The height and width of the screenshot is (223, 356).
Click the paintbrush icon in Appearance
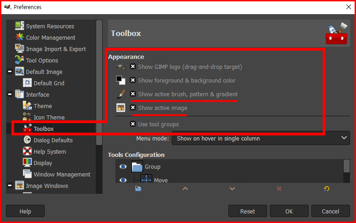tap(120, 94)
